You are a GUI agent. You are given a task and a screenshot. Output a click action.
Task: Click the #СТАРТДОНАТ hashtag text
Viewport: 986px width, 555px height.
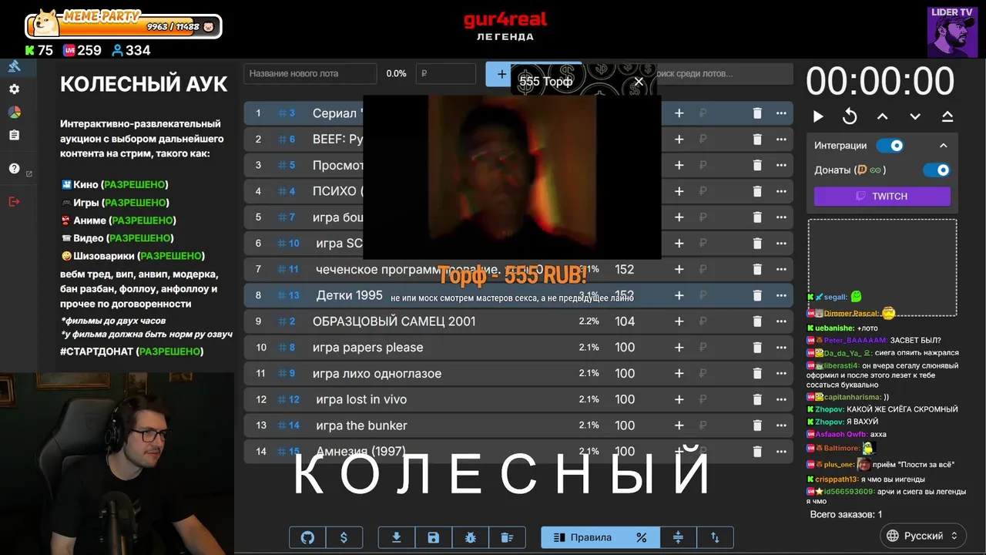click(x=96, y=351)
